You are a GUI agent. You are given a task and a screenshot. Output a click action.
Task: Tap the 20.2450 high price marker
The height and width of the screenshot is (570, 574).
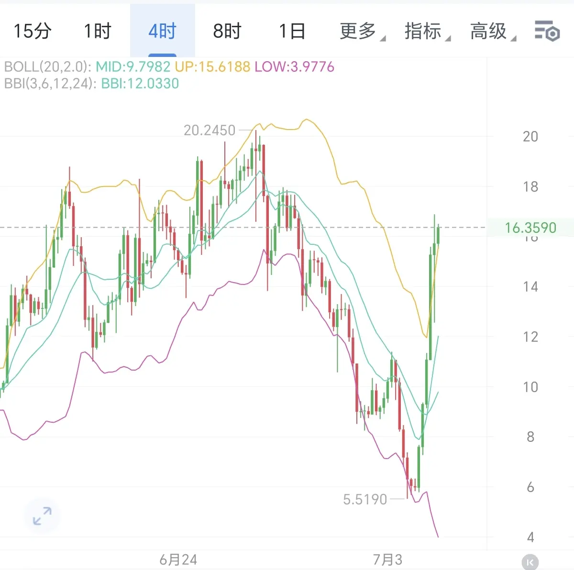click(x=210, y=130)
